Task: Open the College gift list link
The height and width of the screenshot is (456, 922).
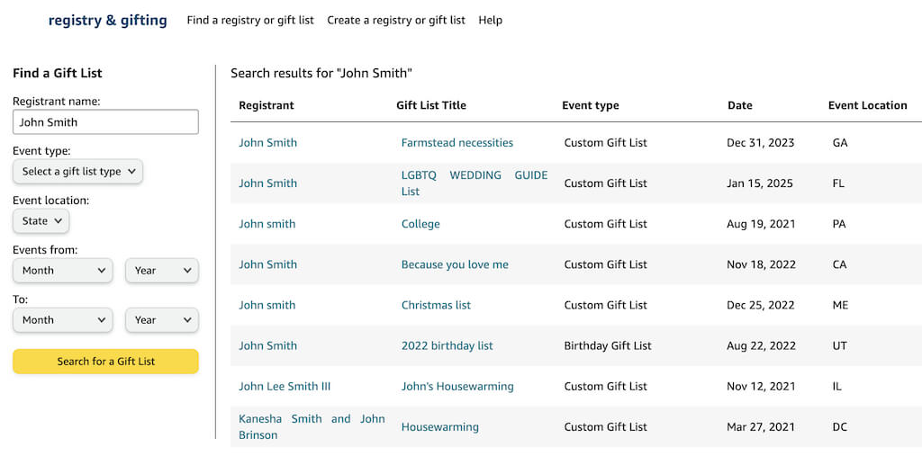Action: [x=420, y=224]
